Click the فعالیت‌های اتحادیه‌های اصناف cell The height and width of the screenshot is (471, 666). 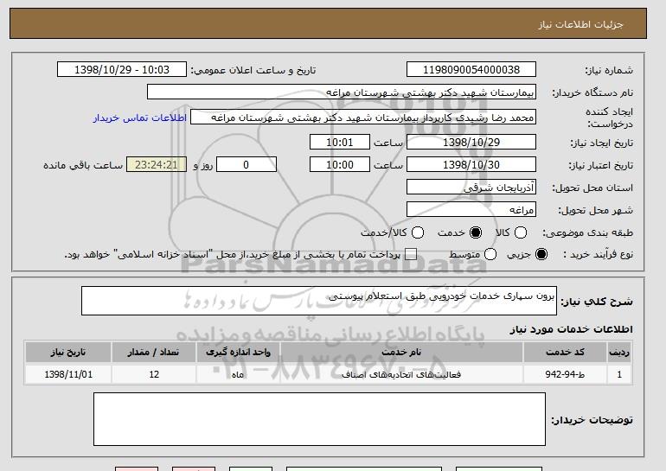tap(401, 374)
